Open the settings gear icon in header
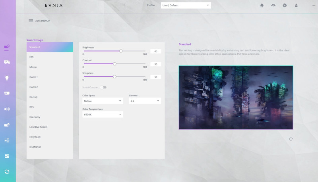318x182 pixels. coord(285,6)
